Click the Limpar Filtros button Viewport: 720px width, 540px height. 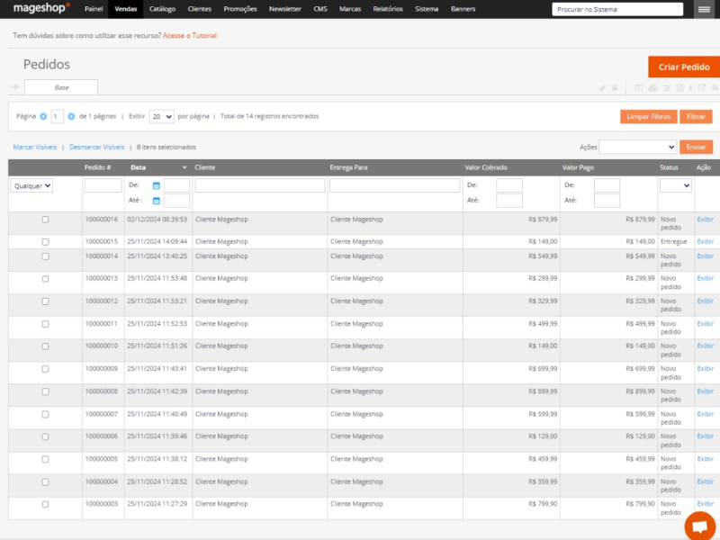(x=648, y=117)
